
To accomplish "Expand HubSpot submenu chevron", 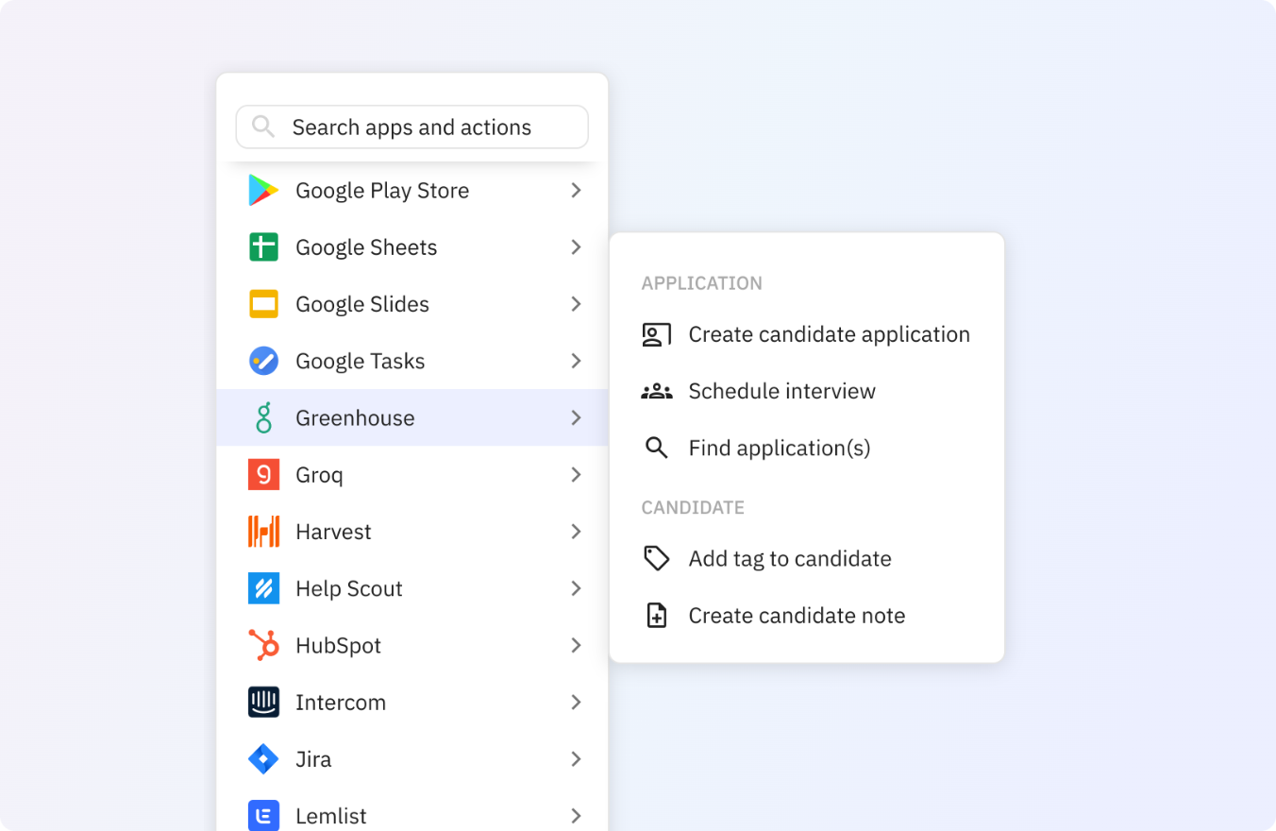I will click(x=576, y=645).
